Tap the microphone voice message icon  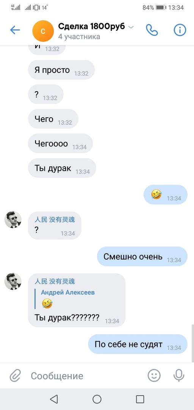(x=179, y=376)
